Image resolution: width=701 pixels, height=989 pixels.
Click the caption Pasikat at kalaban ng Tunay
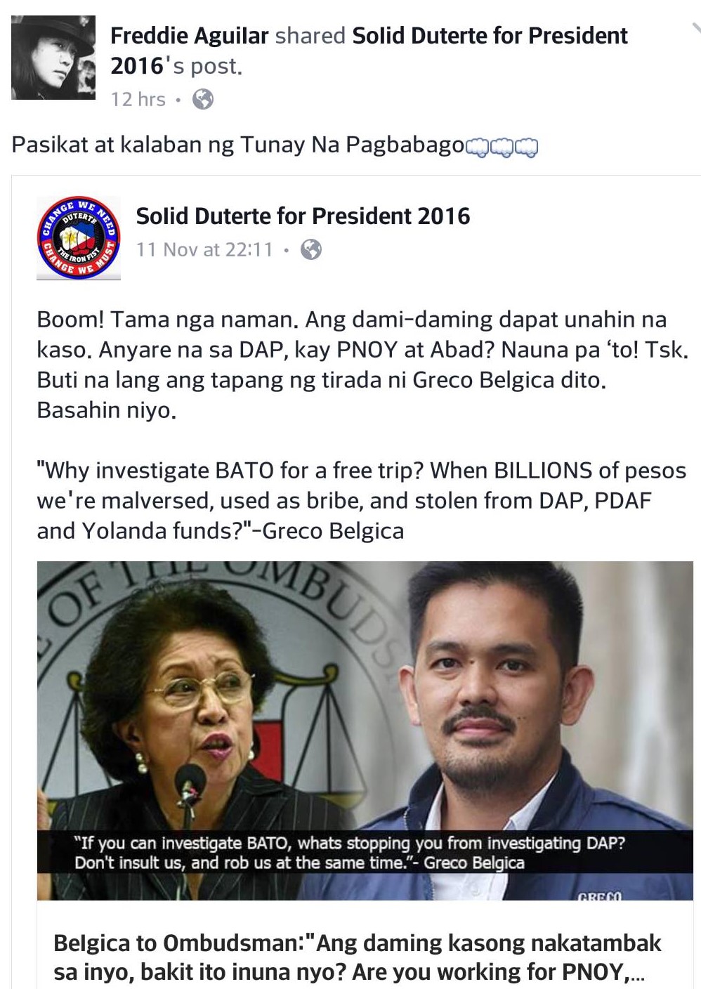pos(238,145)
